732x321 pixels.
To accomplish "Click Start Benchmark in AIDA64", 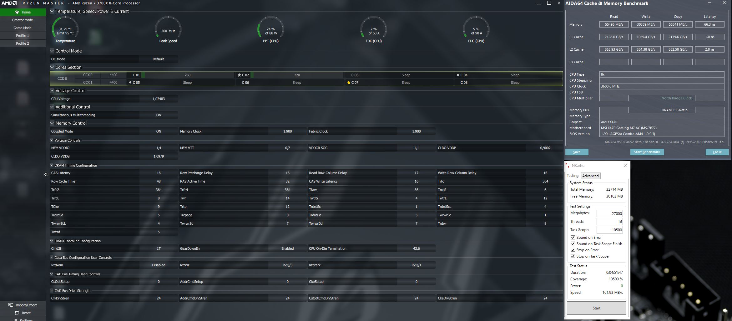I will (x=647, y=152).
